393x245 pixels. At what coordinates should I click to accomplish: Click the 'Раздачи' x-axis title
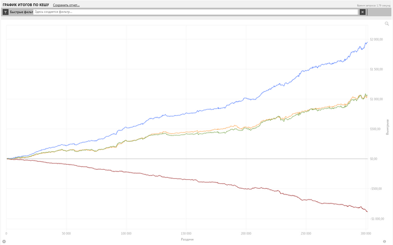(187, 239)
